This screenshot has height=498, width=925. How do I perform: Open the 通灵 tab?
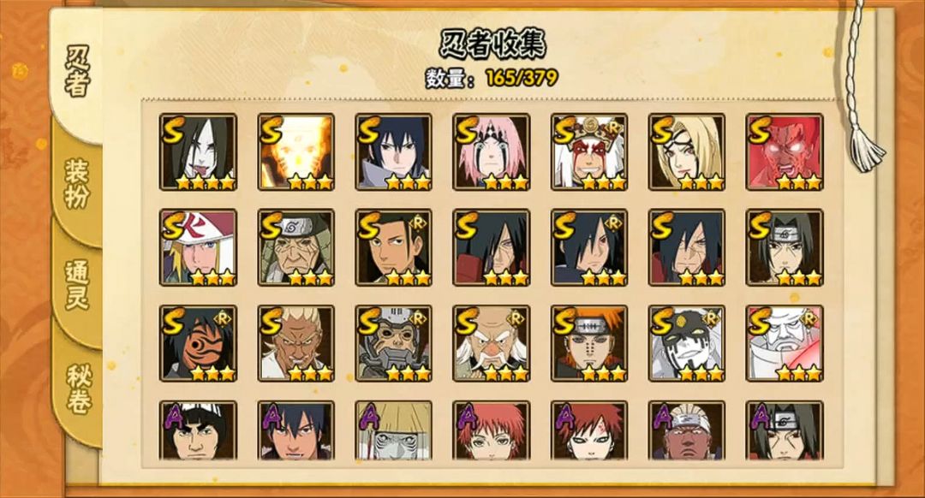point(77,285)
